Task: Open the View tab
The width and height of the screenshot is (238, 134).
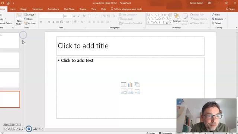Action: click(94, 9)
